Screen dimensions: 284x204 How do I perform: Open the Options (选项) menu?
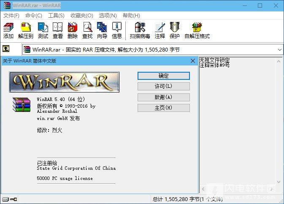pos(108,16)
